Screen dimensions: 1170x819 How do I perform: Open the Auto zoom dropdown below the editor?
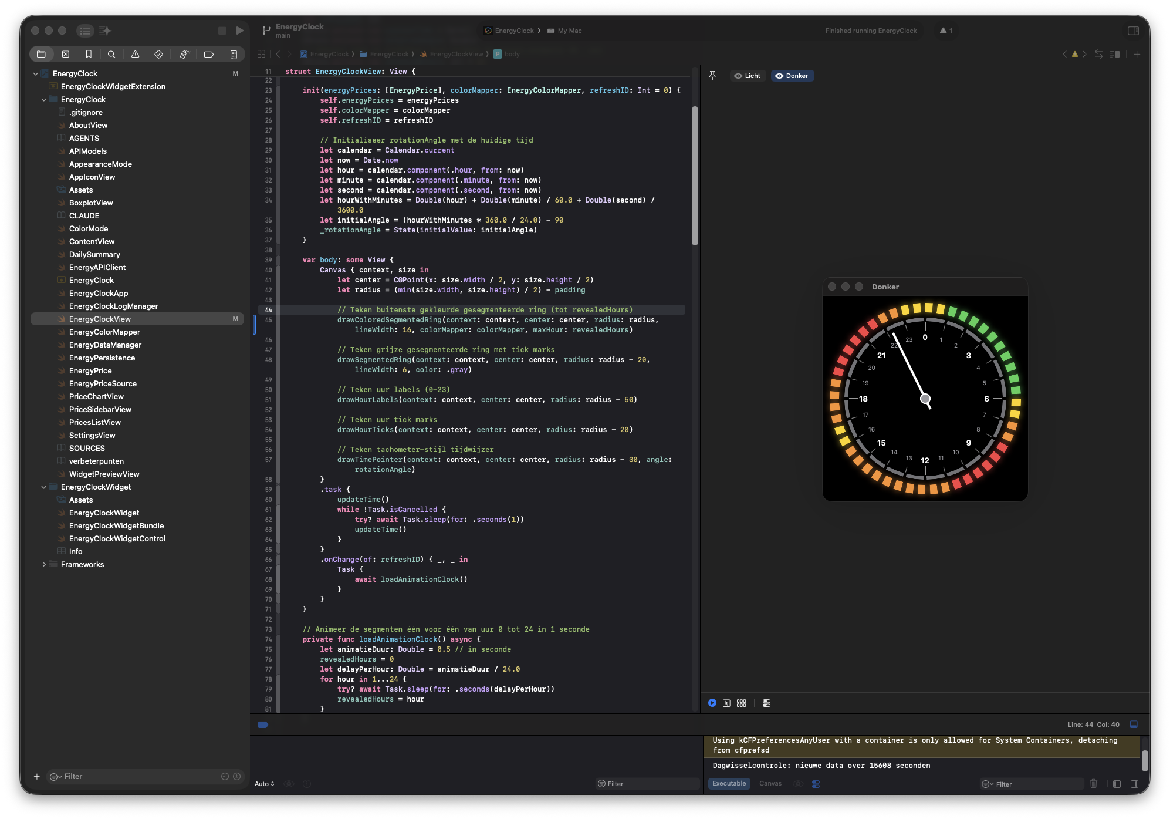pos(264,784)
